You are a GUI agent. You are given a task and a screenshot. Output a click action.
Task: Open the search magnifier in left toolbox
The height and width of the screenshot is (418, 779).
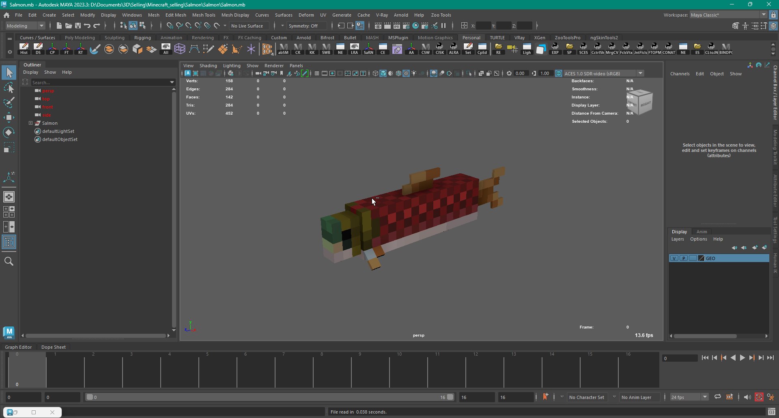point(9,261)
